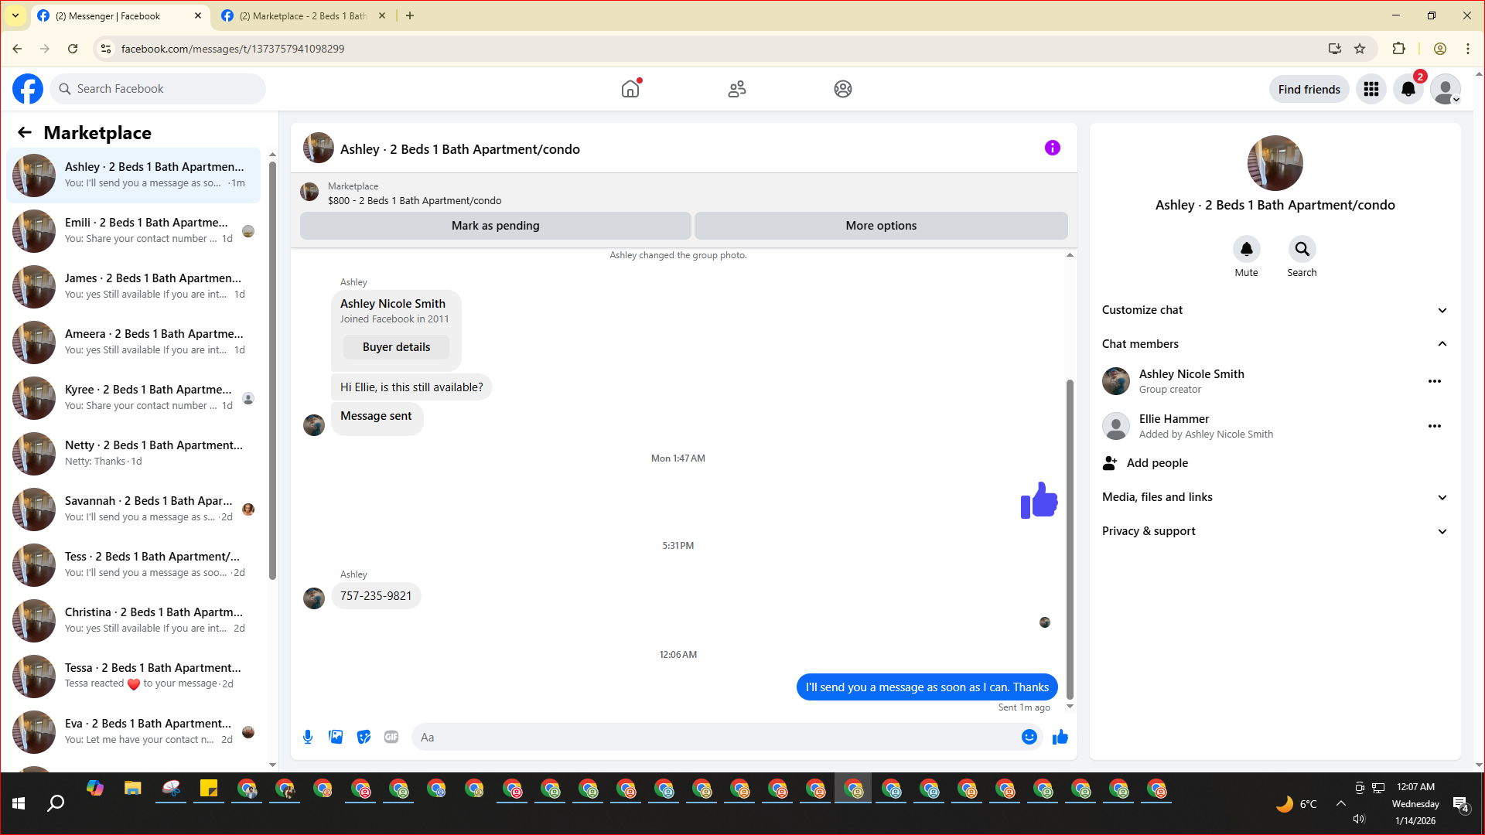Expand Media, files and links
The width and height of the screenshot is (1485, 835).
1442,497
